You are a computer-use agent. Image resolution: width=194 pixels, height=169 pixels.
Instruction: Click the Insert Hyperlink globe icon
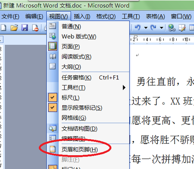[172, 28]
